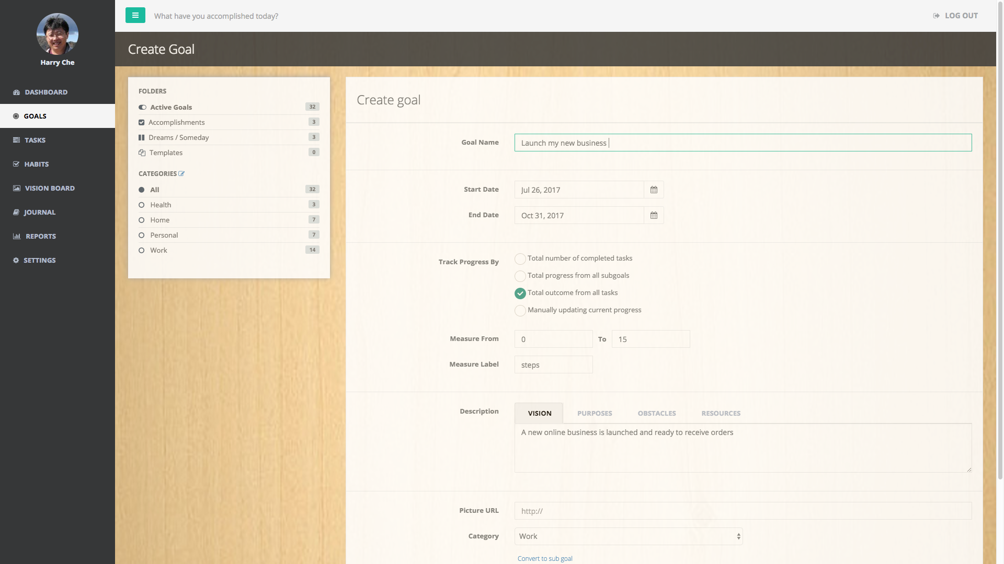The width and height of the screenshot is (1004, 564).
Task: Open the Journal section
Action: pos(40,212)
